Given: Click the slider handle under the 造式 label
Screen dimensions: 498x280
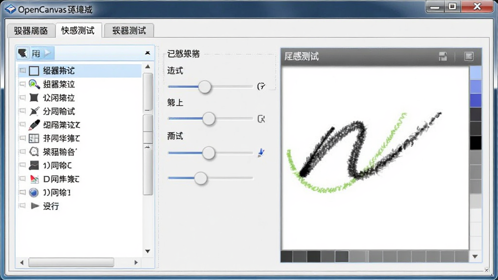Looking at the screenshot, I should 205,87.
